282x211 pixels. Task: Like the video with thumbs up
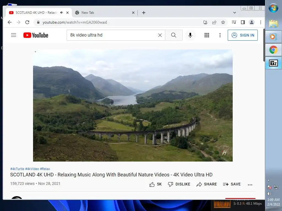point(155,184)
